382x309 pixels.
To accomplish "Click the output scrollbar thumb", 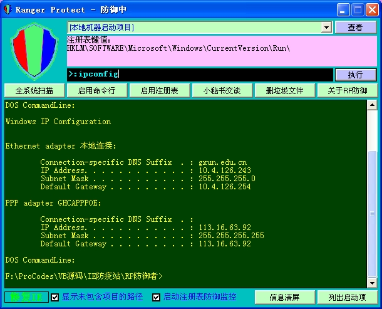I will pos(372,214).
